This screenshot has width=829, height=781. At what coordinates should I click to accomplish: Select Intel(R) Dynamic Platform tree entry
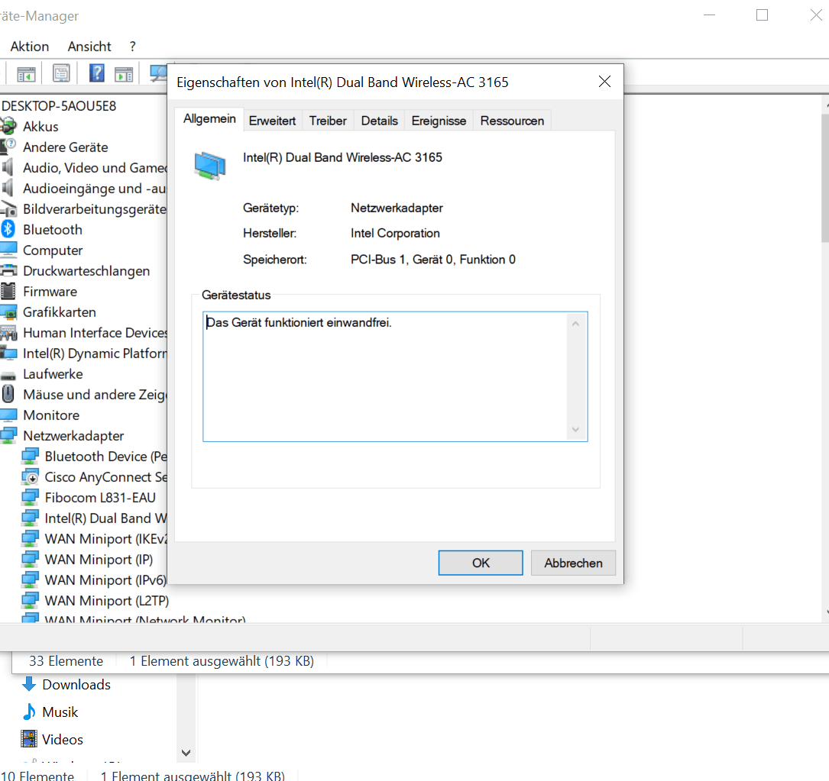[95, 353]
